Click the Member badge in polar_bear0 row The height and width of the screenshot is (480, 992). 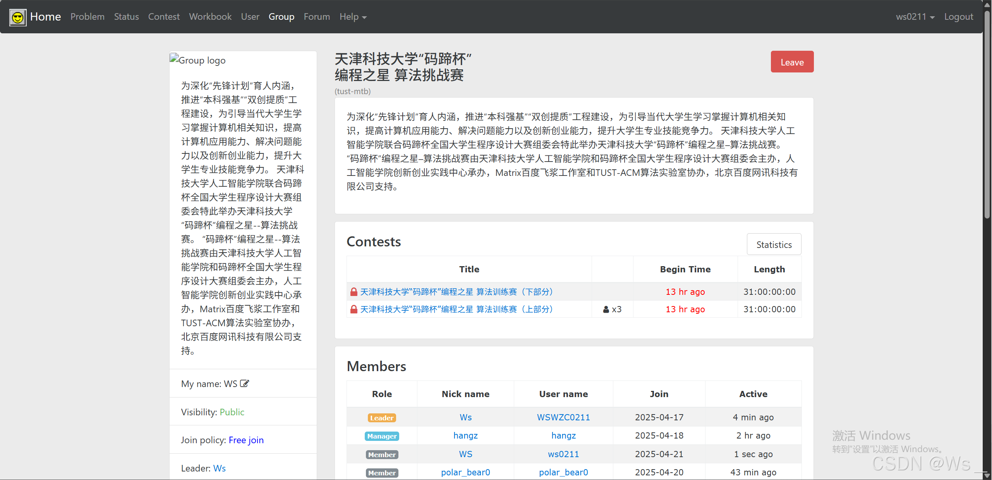click(x=382, y=473)
